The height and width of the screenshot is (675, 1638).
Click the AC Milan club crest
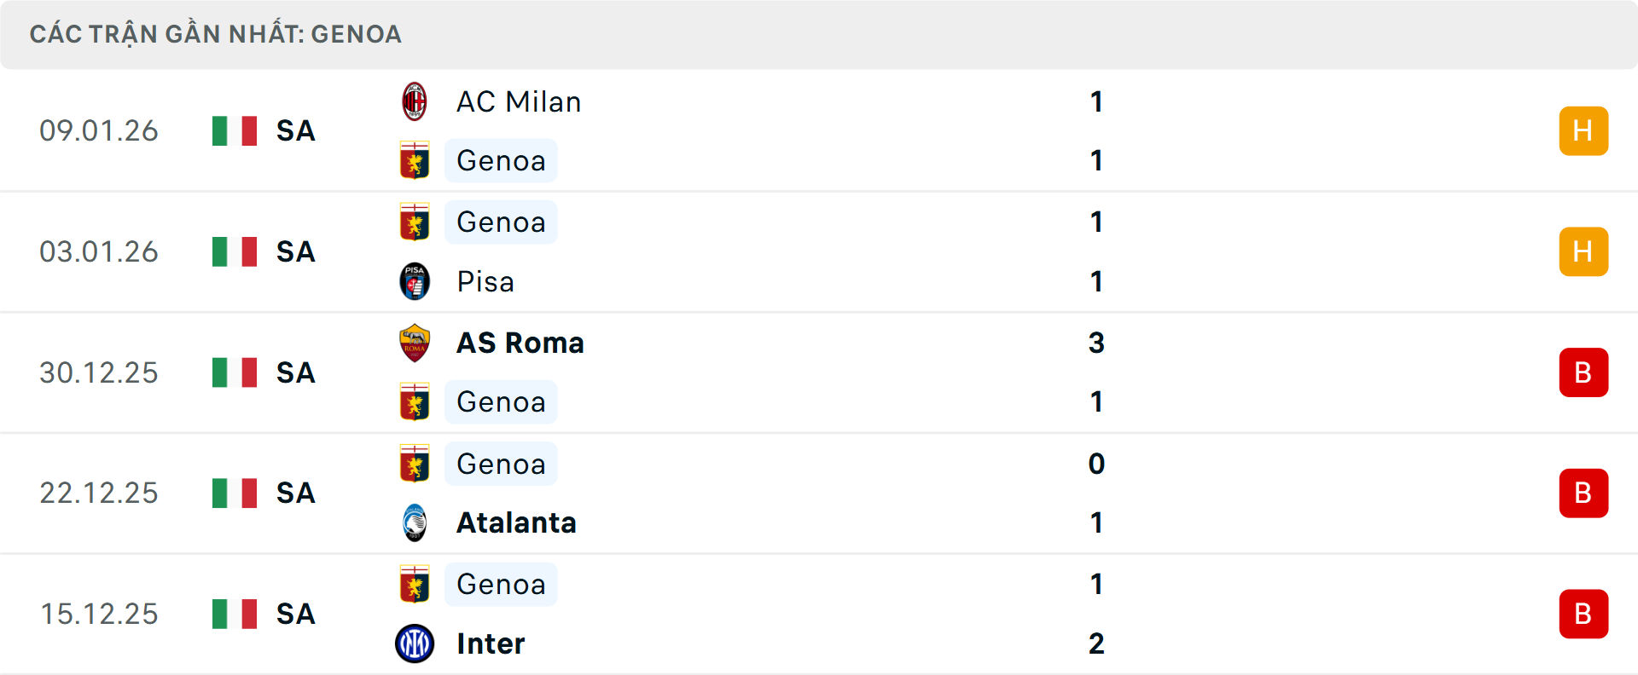coord(415,101)
